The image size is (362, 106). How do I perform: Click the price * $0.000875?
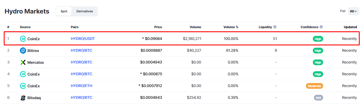pyautogui.click(x=151, y=74)
